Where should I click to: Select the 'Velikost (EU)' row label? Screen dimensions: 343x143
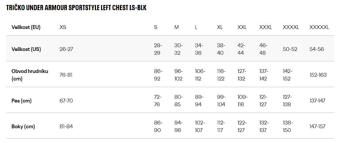[x=26, y=27]
